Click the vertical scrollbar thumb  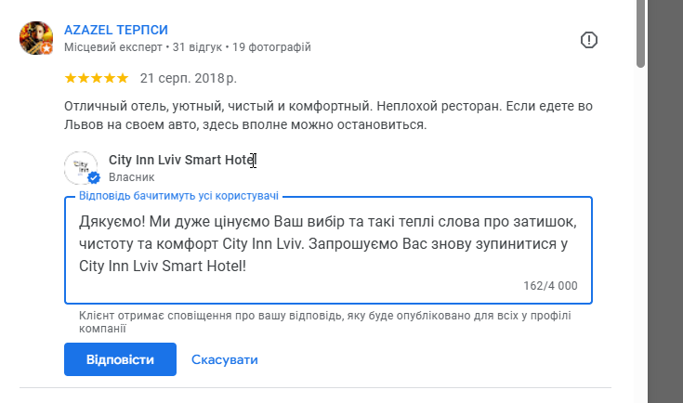[640, 33]
